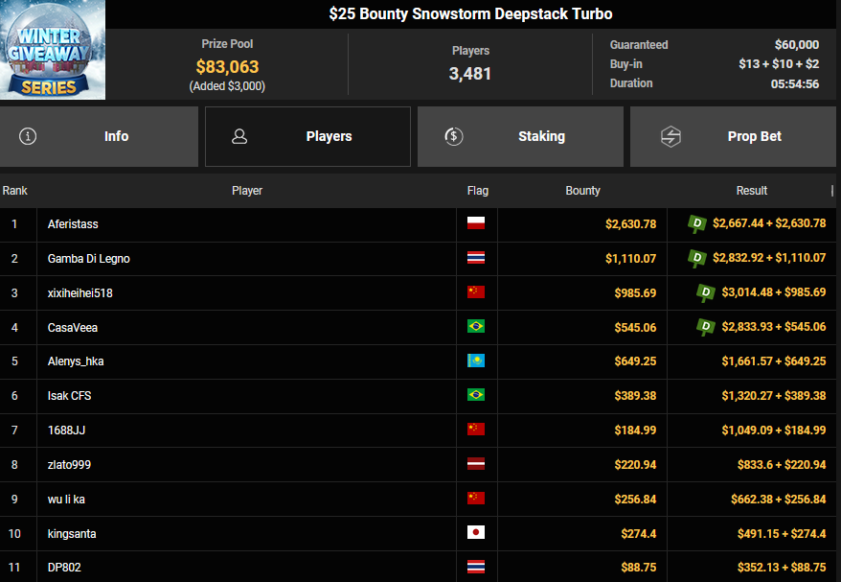Click the Staking dollar-coin icon
The width and height of the screenshot is (841, 582).
[x=455, y=136]
